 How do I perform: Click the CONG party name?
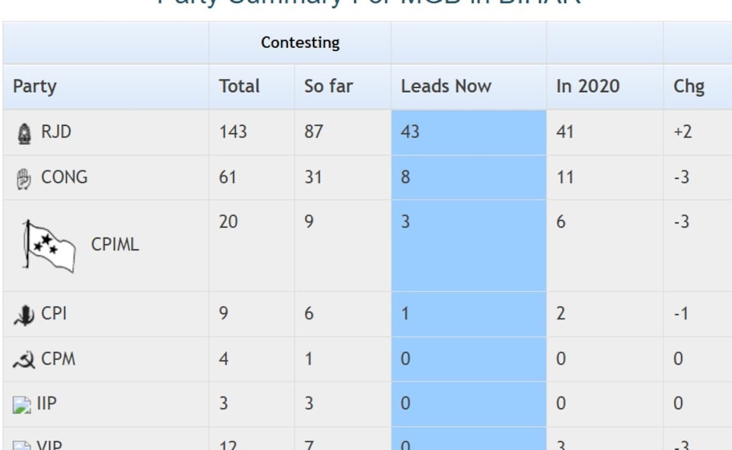pos(64,177)
